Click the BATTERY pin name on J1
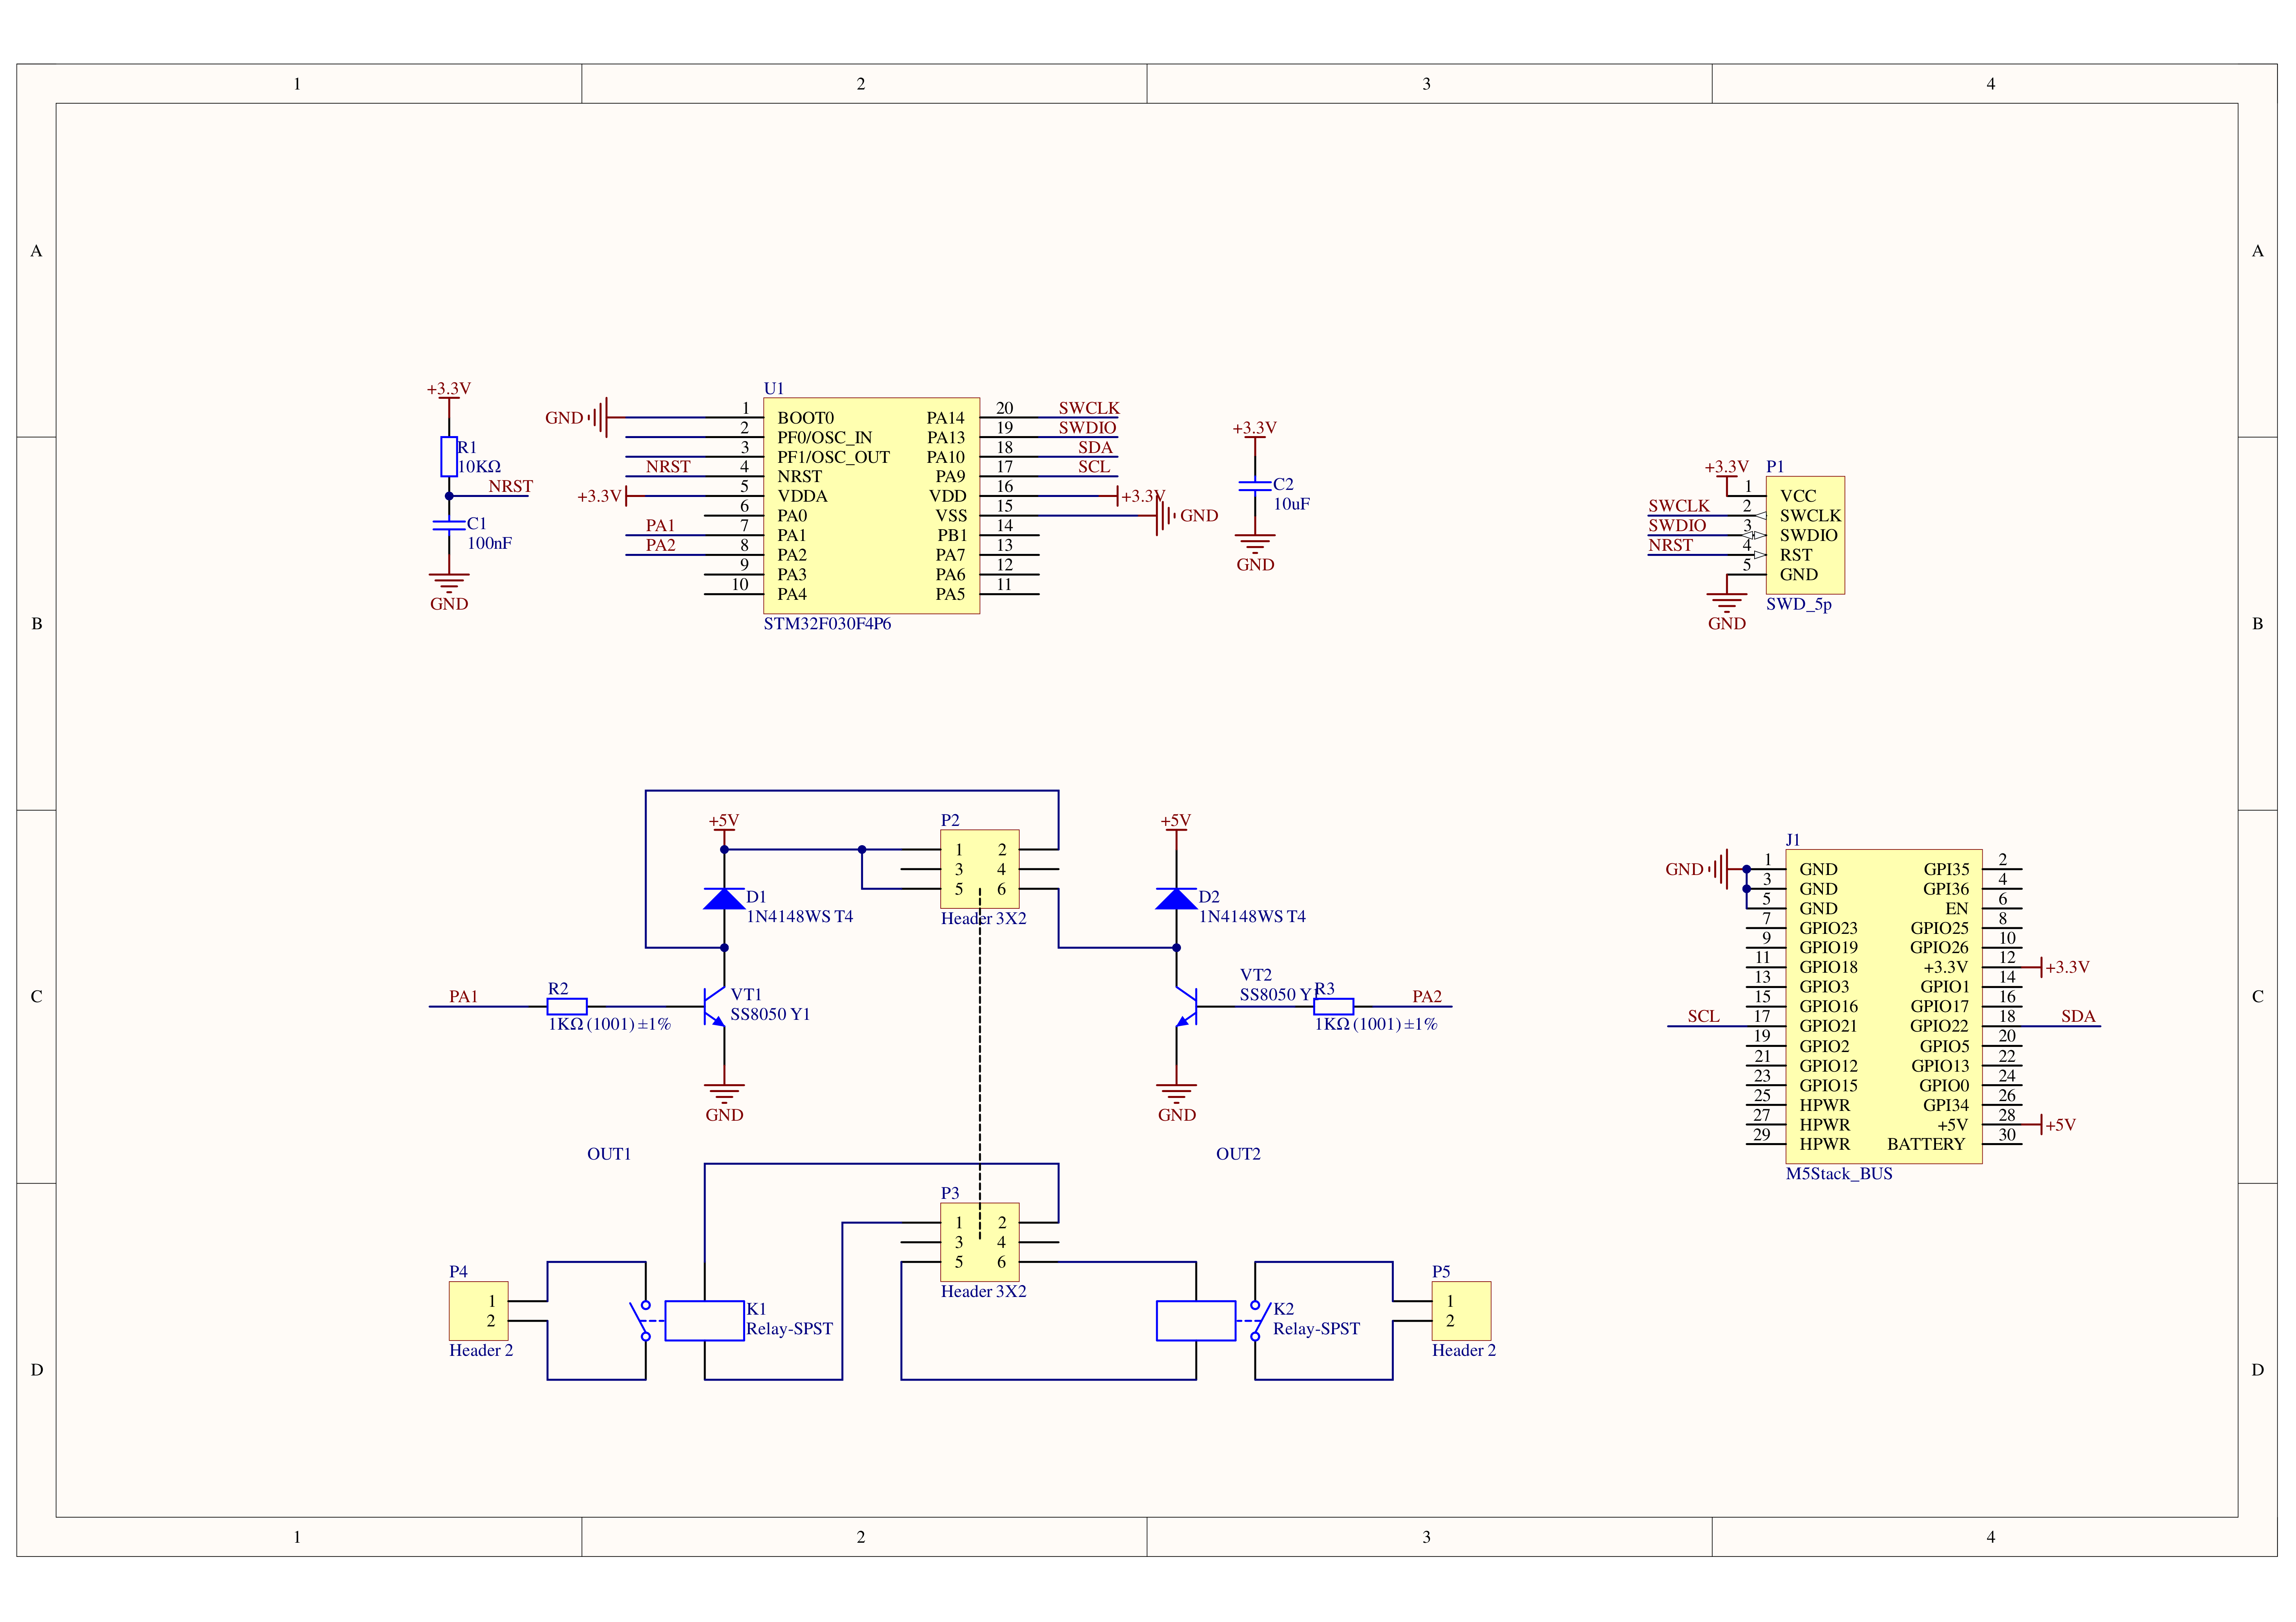The image size is (2296, 1622). pos(1926,1145)
